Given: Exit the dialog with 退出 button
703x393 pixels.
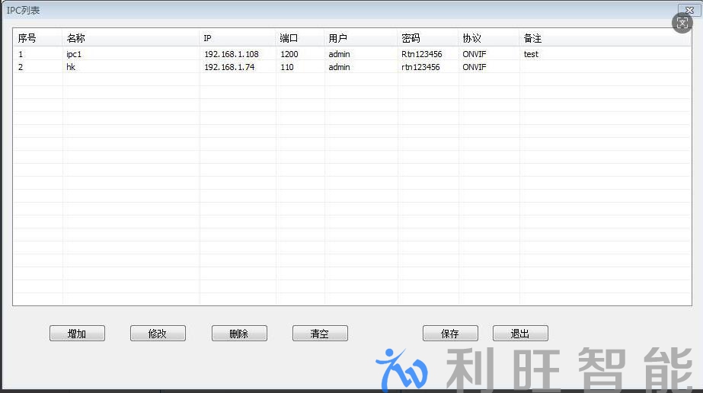Looking at the screenshot, I should point(520,334).
